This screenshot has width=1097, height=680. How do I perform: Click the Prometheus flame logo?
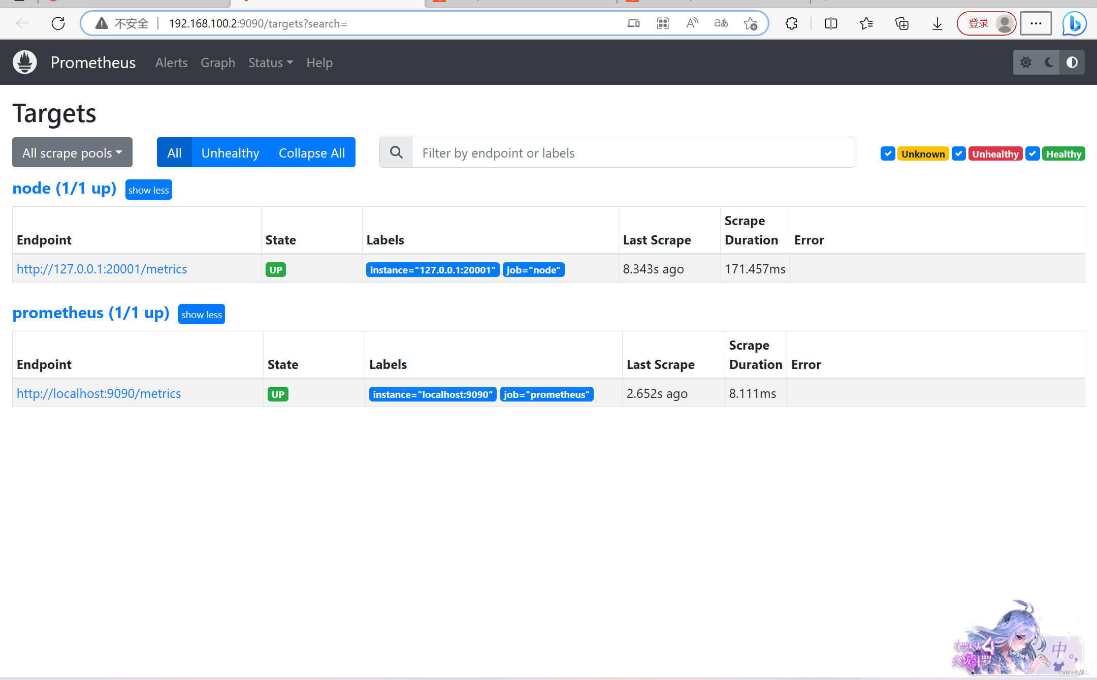pos(24,62)
